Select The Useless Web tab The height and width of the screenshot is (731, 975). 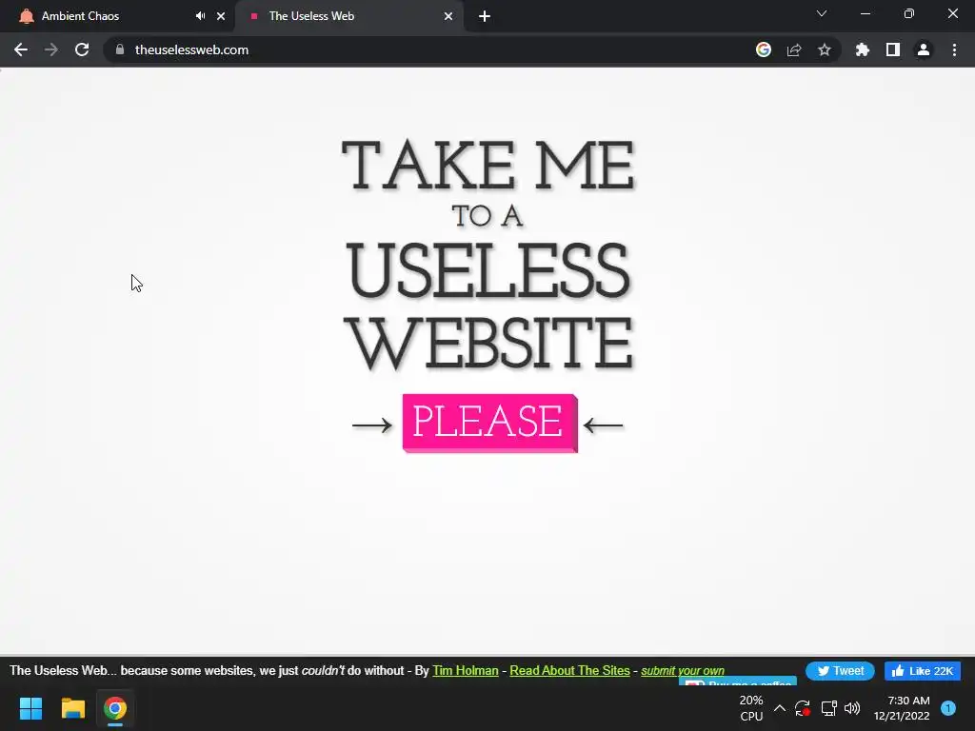[348, 16]
